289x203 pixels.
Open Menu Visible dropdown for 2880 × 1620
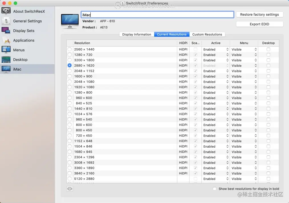point(244,66)
